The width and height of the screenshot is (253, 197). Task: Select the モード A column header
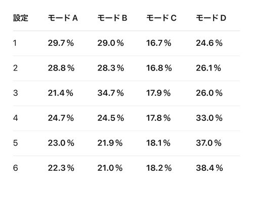63,18
